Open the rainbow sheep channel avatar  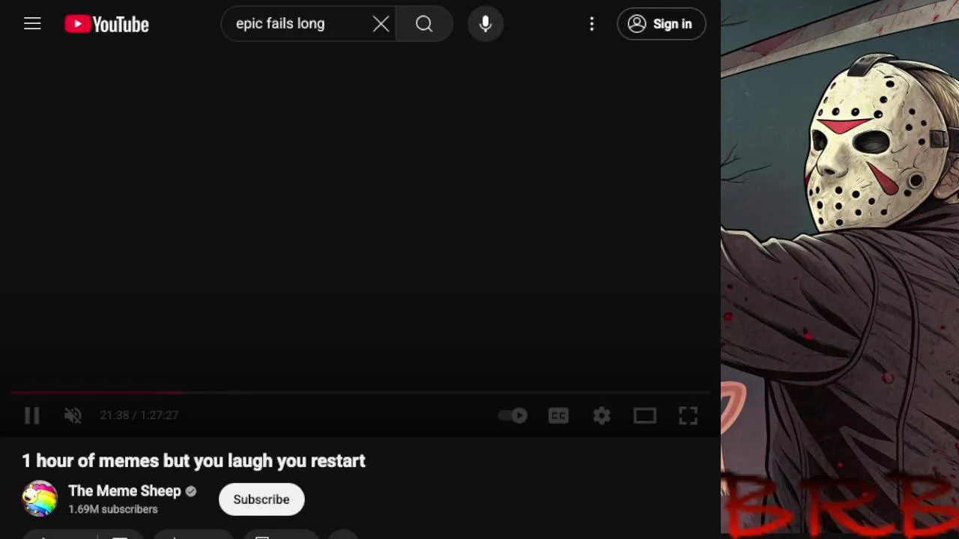click(40, 499)
